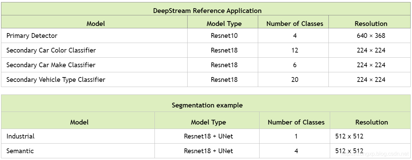412x160 pixels.
Task: Click the "Resolution" header in the Segmentation table
Action: (372, 122)
